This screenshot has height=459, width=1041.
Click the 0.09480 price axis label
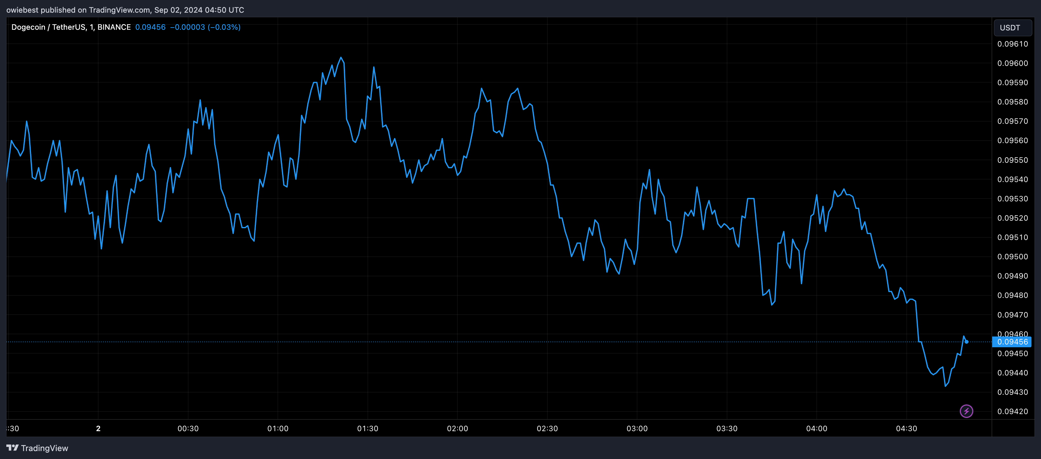click(1012, 295)
